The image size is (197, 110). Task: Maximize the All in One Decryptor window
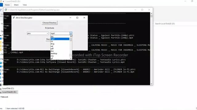[x=77, y=18]
